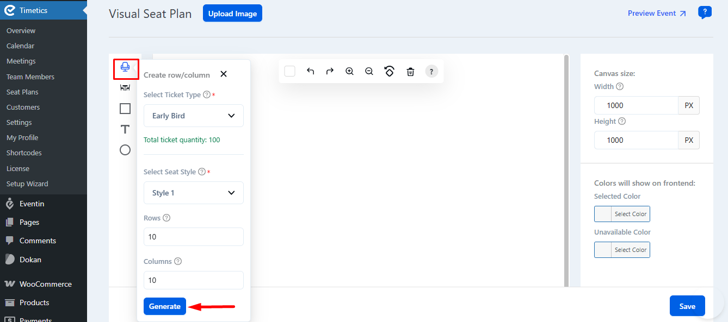The width and height of the screenshot is (728, 322).
Task: Select the rectangle shape tool
Action: (125, 109)
